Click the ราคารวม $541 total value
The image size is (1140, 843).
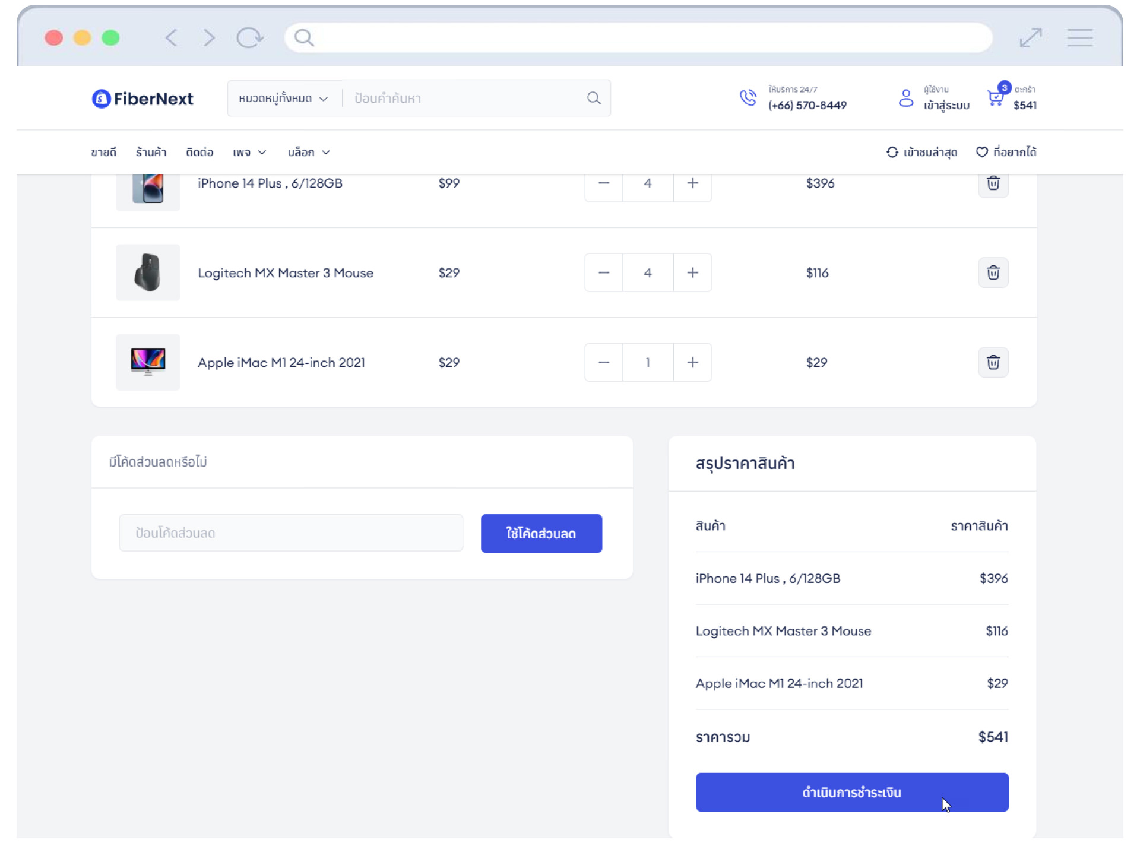tap(993, 737)
